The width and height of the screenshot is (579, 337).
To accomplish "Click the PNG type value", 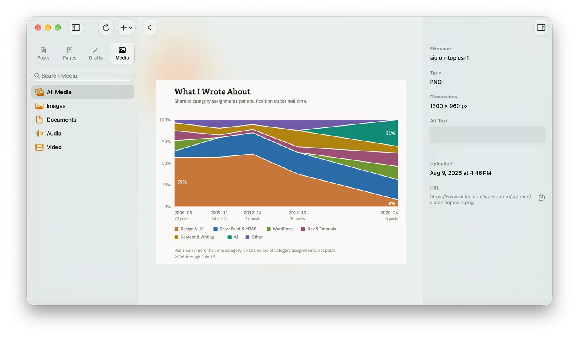I will [436, 82].
